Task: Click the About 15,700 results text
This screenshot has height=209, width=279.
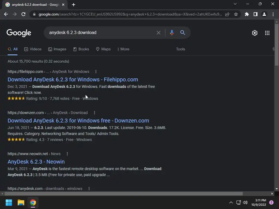Action: (38, 61)
